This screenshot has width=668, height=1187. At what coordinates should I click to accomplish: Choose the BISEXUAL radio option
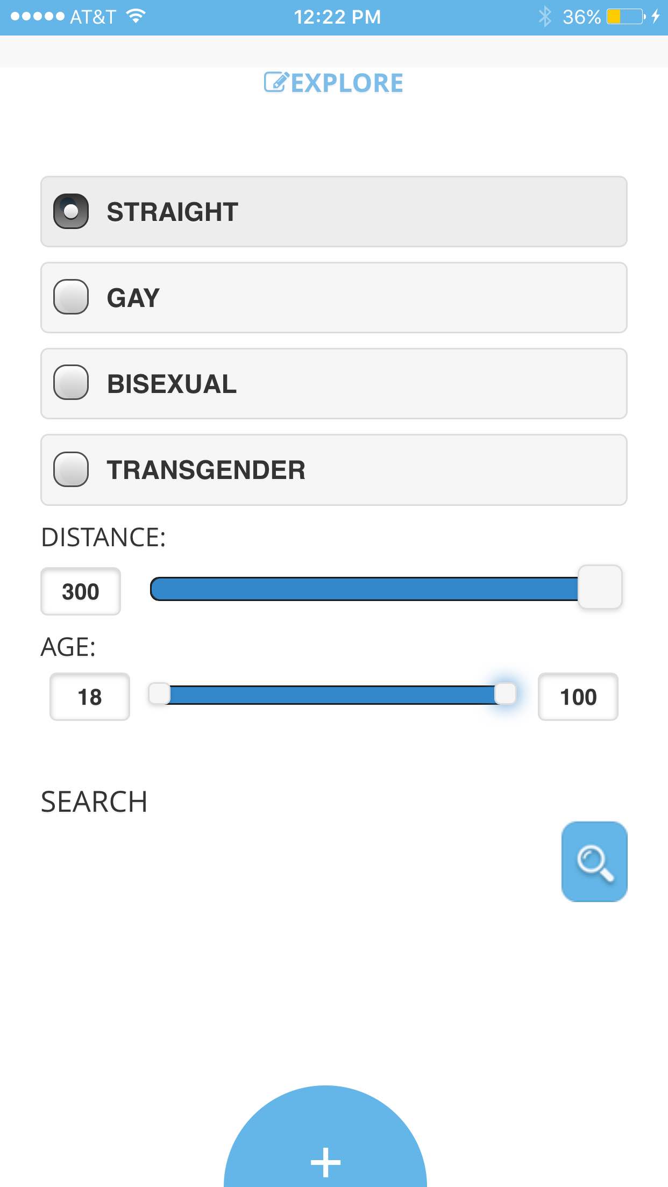coord(334,384)
